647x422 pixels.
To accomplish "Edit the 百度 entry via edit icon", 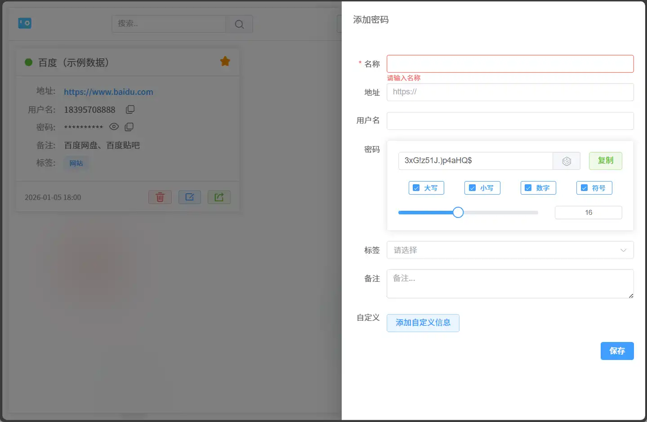I will [x=189, y=197].
